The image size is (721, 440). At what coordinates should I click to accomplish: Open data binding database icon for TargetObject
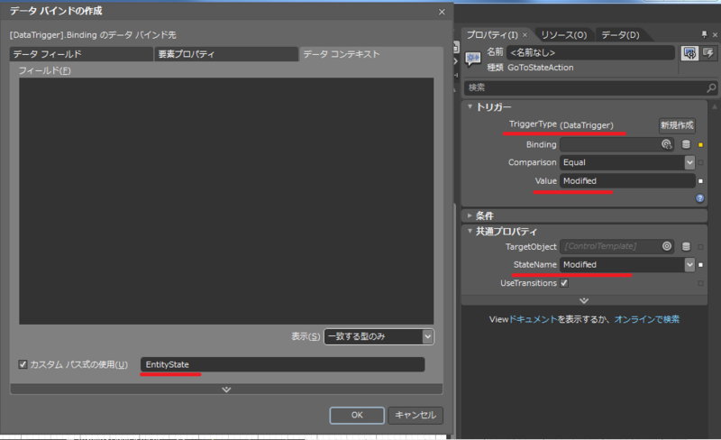[x=686, y=247]
